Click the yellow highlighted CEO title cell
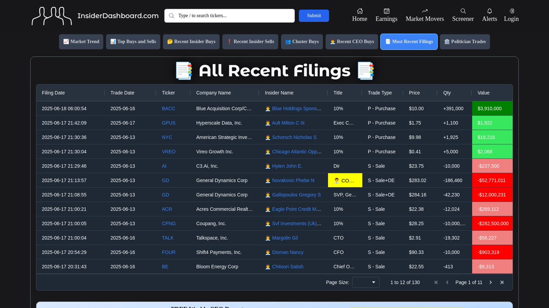This screenshot has height=308, width=549. [x=345, y=180]
